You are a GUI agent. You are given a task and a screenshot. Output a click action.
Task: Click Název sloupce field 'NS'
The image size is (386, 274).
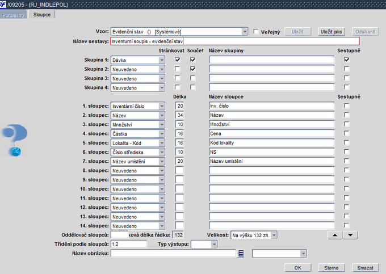[272, 152]
